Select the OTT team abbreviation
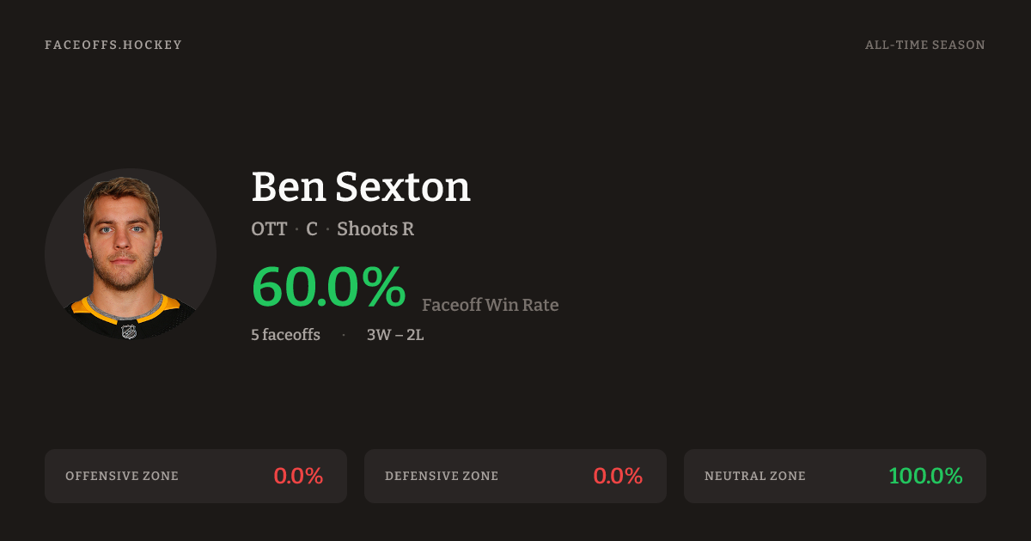 pos(269,229)
